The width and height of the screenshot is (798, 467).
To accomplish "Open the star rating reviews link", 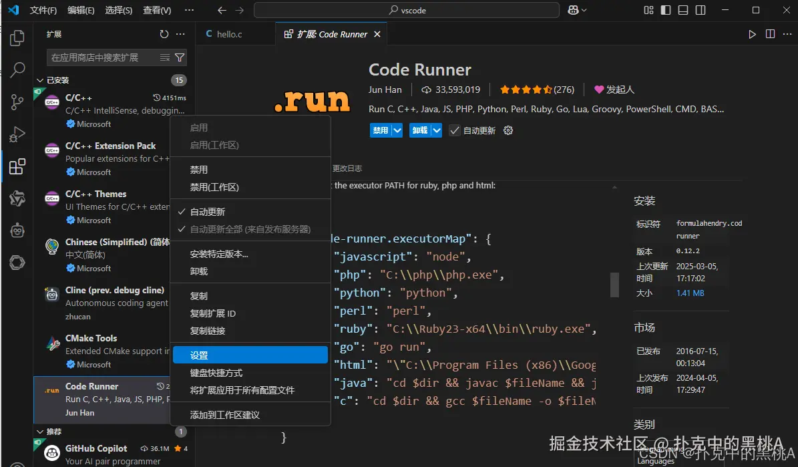I will point(537,90).
